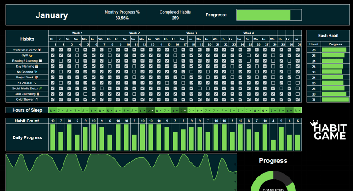Click the icon beside Project Work
Image resolution: width=353 pixels, height=191 pixels.
(x=36, y=78)
